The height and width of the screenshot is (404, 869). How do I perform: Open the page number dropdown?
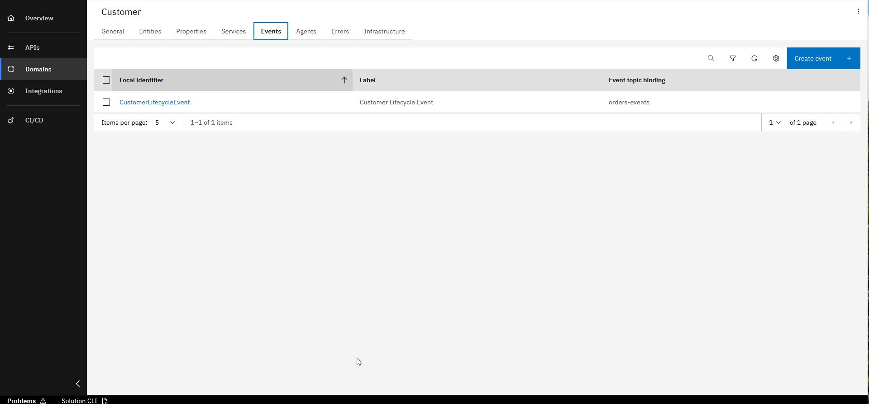pyautogui.click(x=774, y=122)
